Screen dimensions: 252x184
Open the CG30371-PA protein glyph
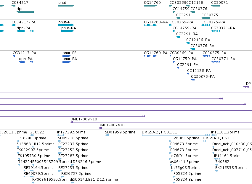(x=216, y=62)
